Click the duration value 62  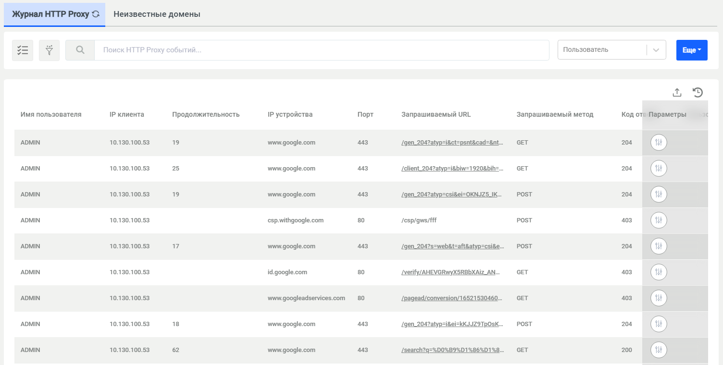click(x=175, y=350)
